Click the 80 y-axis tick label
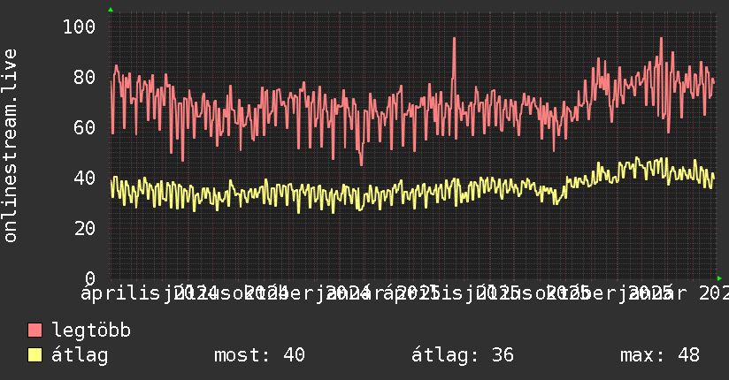The height and width of the screenshot is (380, 729). tap(85, 77)
